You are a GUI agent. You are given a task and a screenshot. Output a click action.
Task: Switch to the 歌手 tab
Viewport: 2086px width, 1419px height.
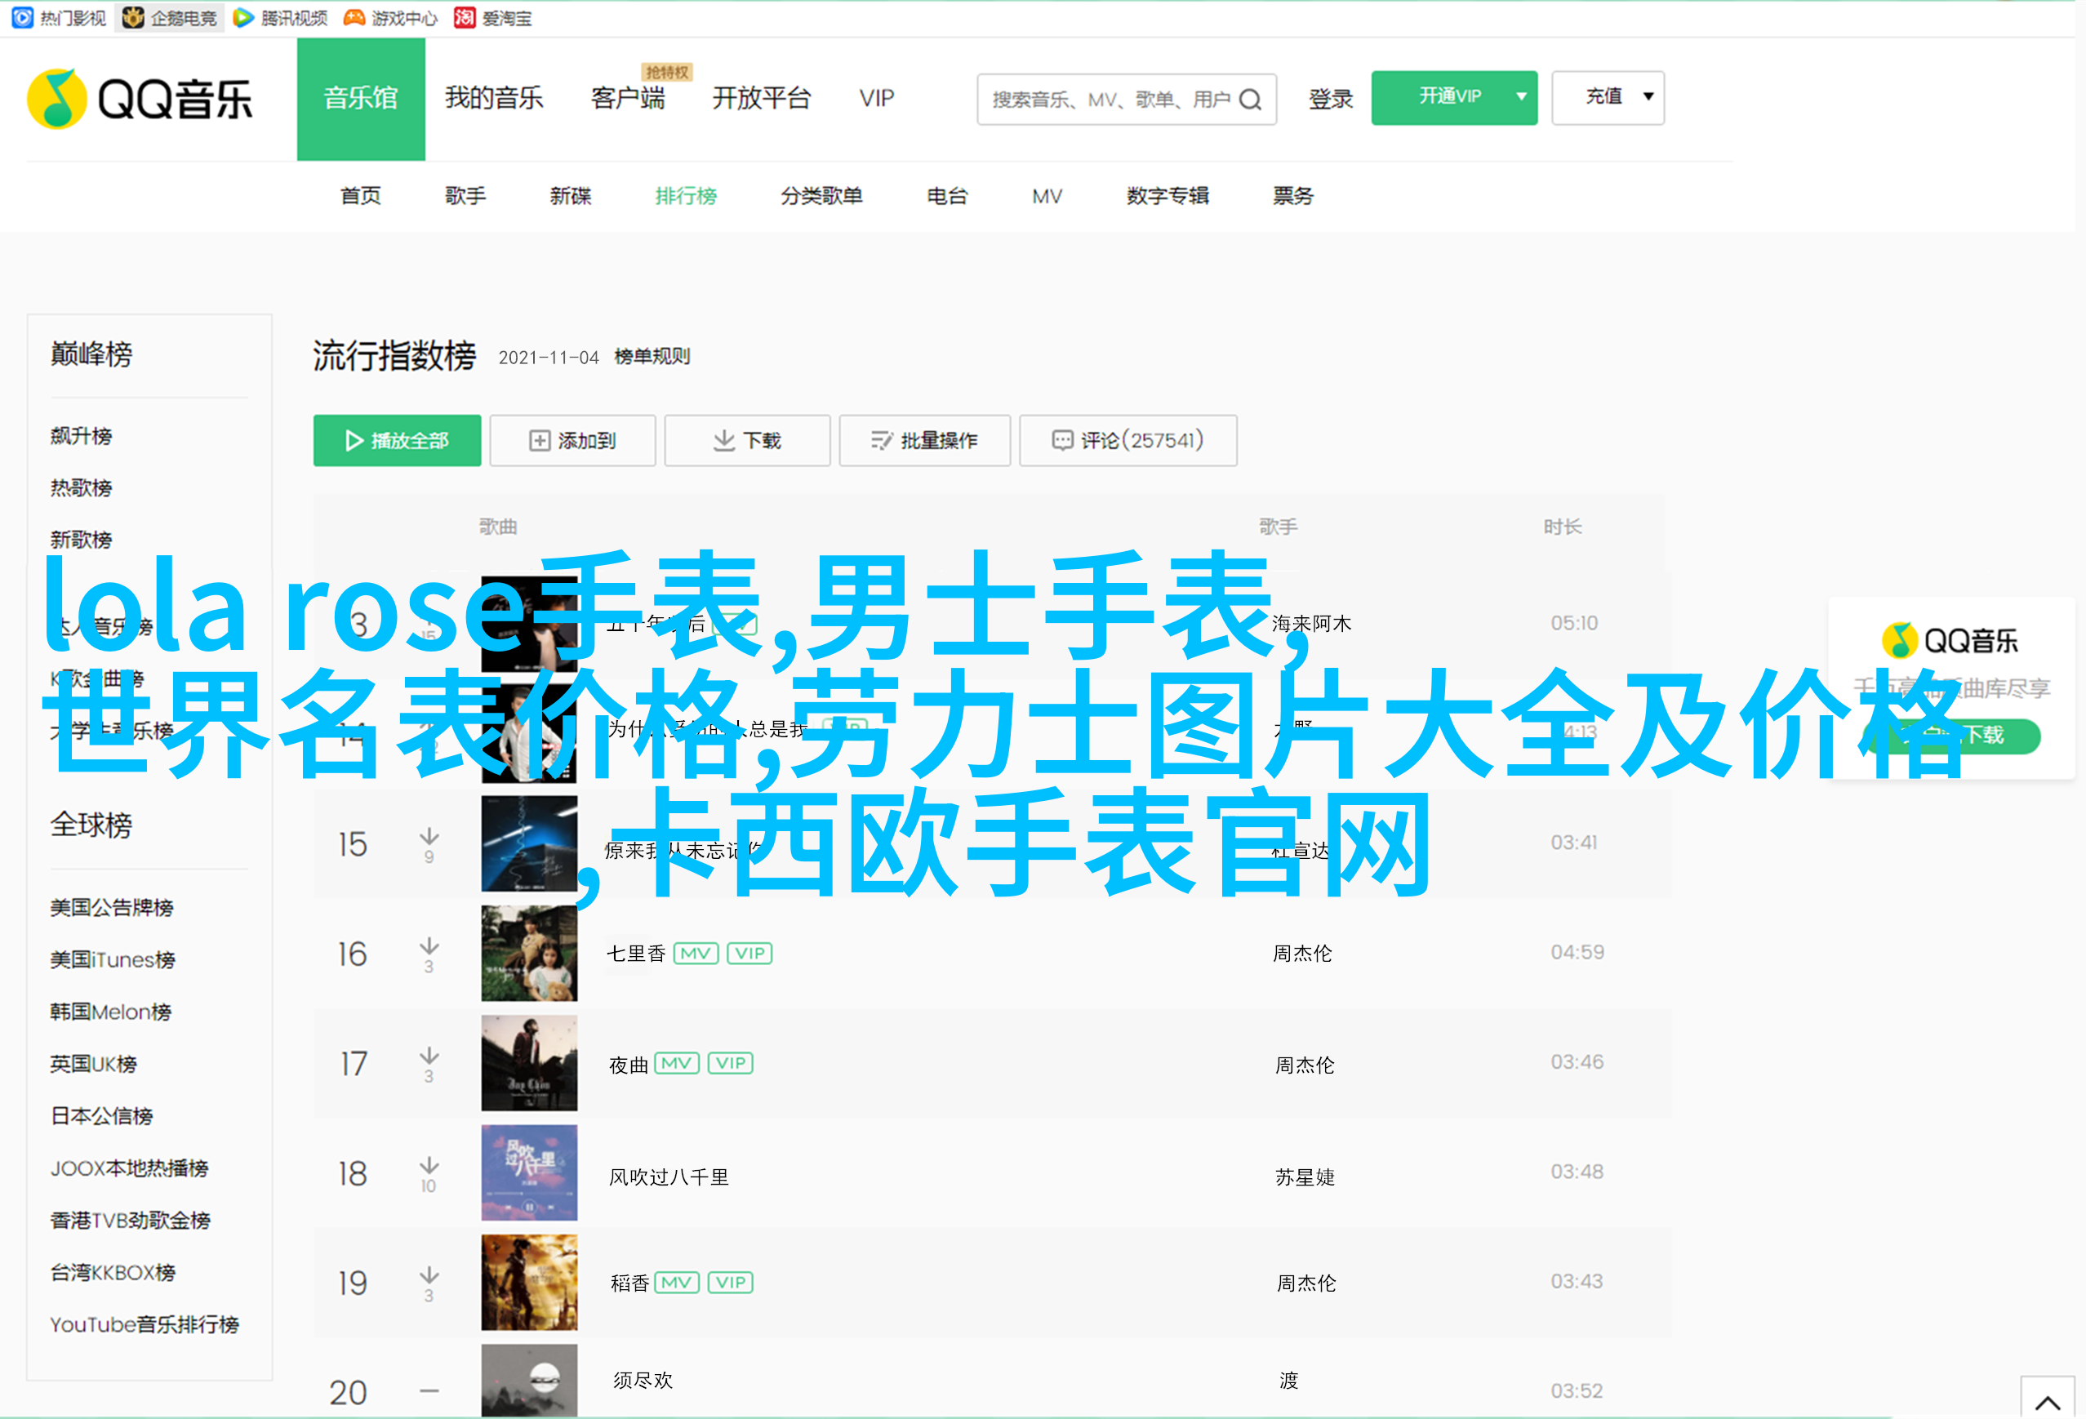(x=465, y=196)
